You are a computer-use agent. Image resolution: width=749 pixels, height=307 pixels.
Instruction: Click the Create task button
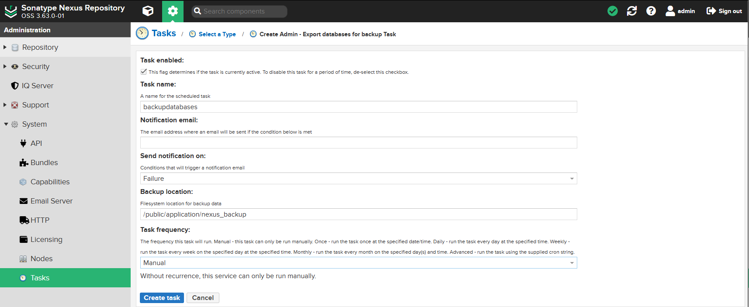coord(162,298)
